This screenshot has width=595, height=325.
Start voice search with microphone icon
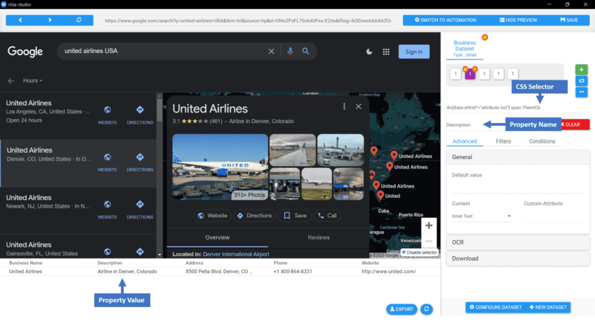[x=291, y=51]
